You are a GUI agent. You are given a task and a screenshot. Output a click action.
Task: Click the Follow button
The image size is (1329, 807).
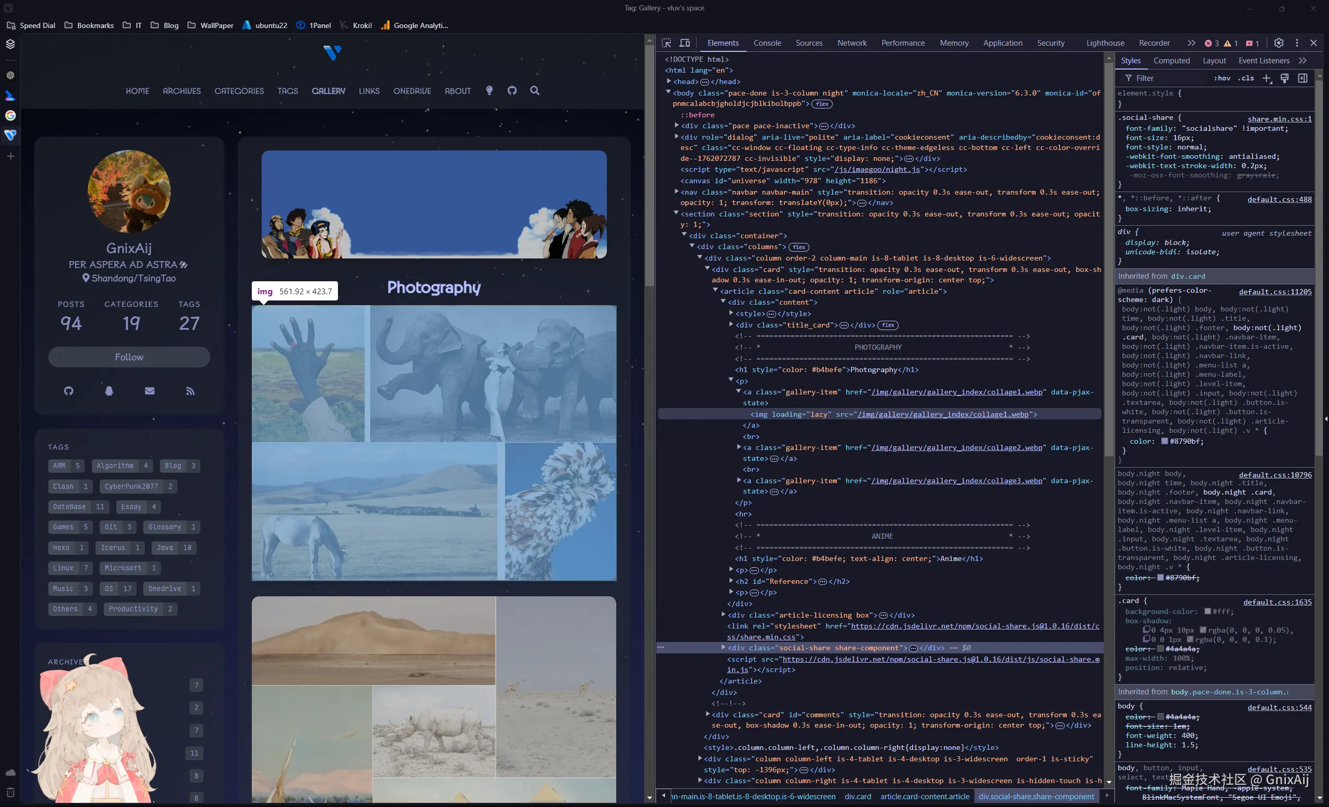point(129,357)
